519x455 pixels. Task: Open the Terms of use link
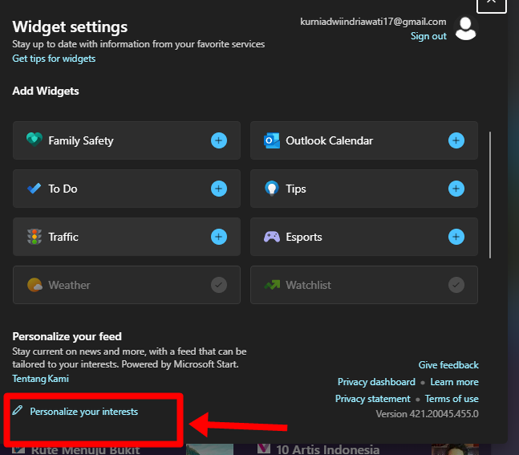click(x=452, y=399)
